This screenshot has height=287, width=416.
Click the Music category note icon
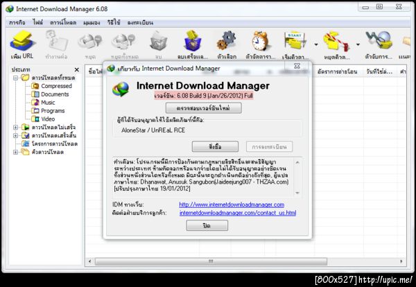(35, 103)
